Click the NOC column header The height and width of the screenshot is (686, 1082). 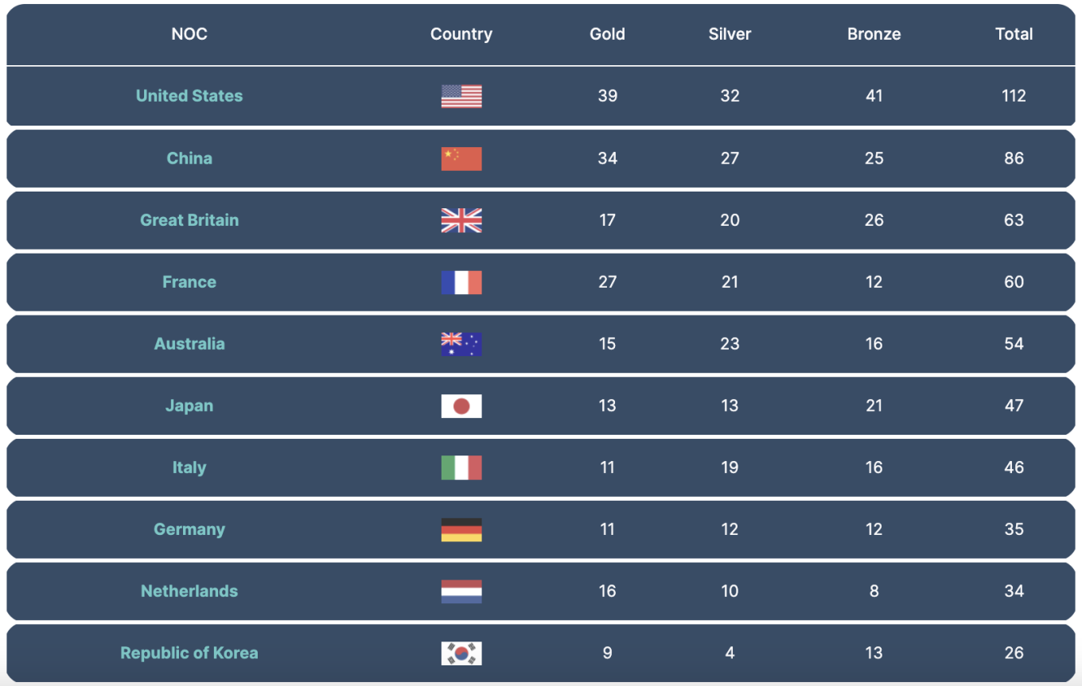click(189, 34)
